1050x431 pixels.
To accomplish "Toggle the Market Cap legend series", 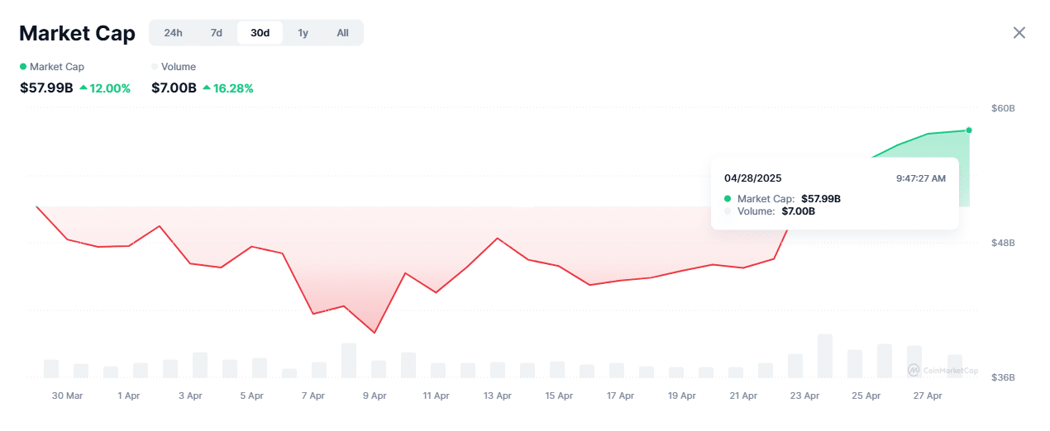I will click(56, 67).
